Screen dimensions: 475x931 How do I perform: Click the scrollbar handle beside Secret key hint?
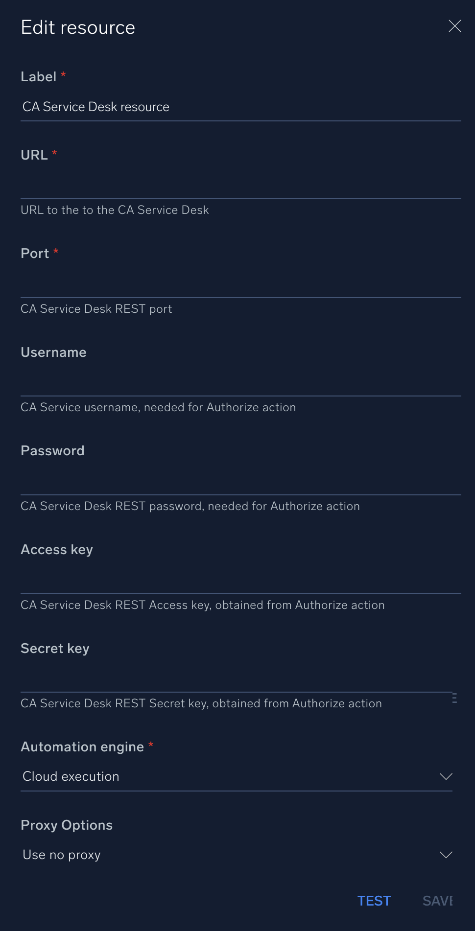pos(454,698)
